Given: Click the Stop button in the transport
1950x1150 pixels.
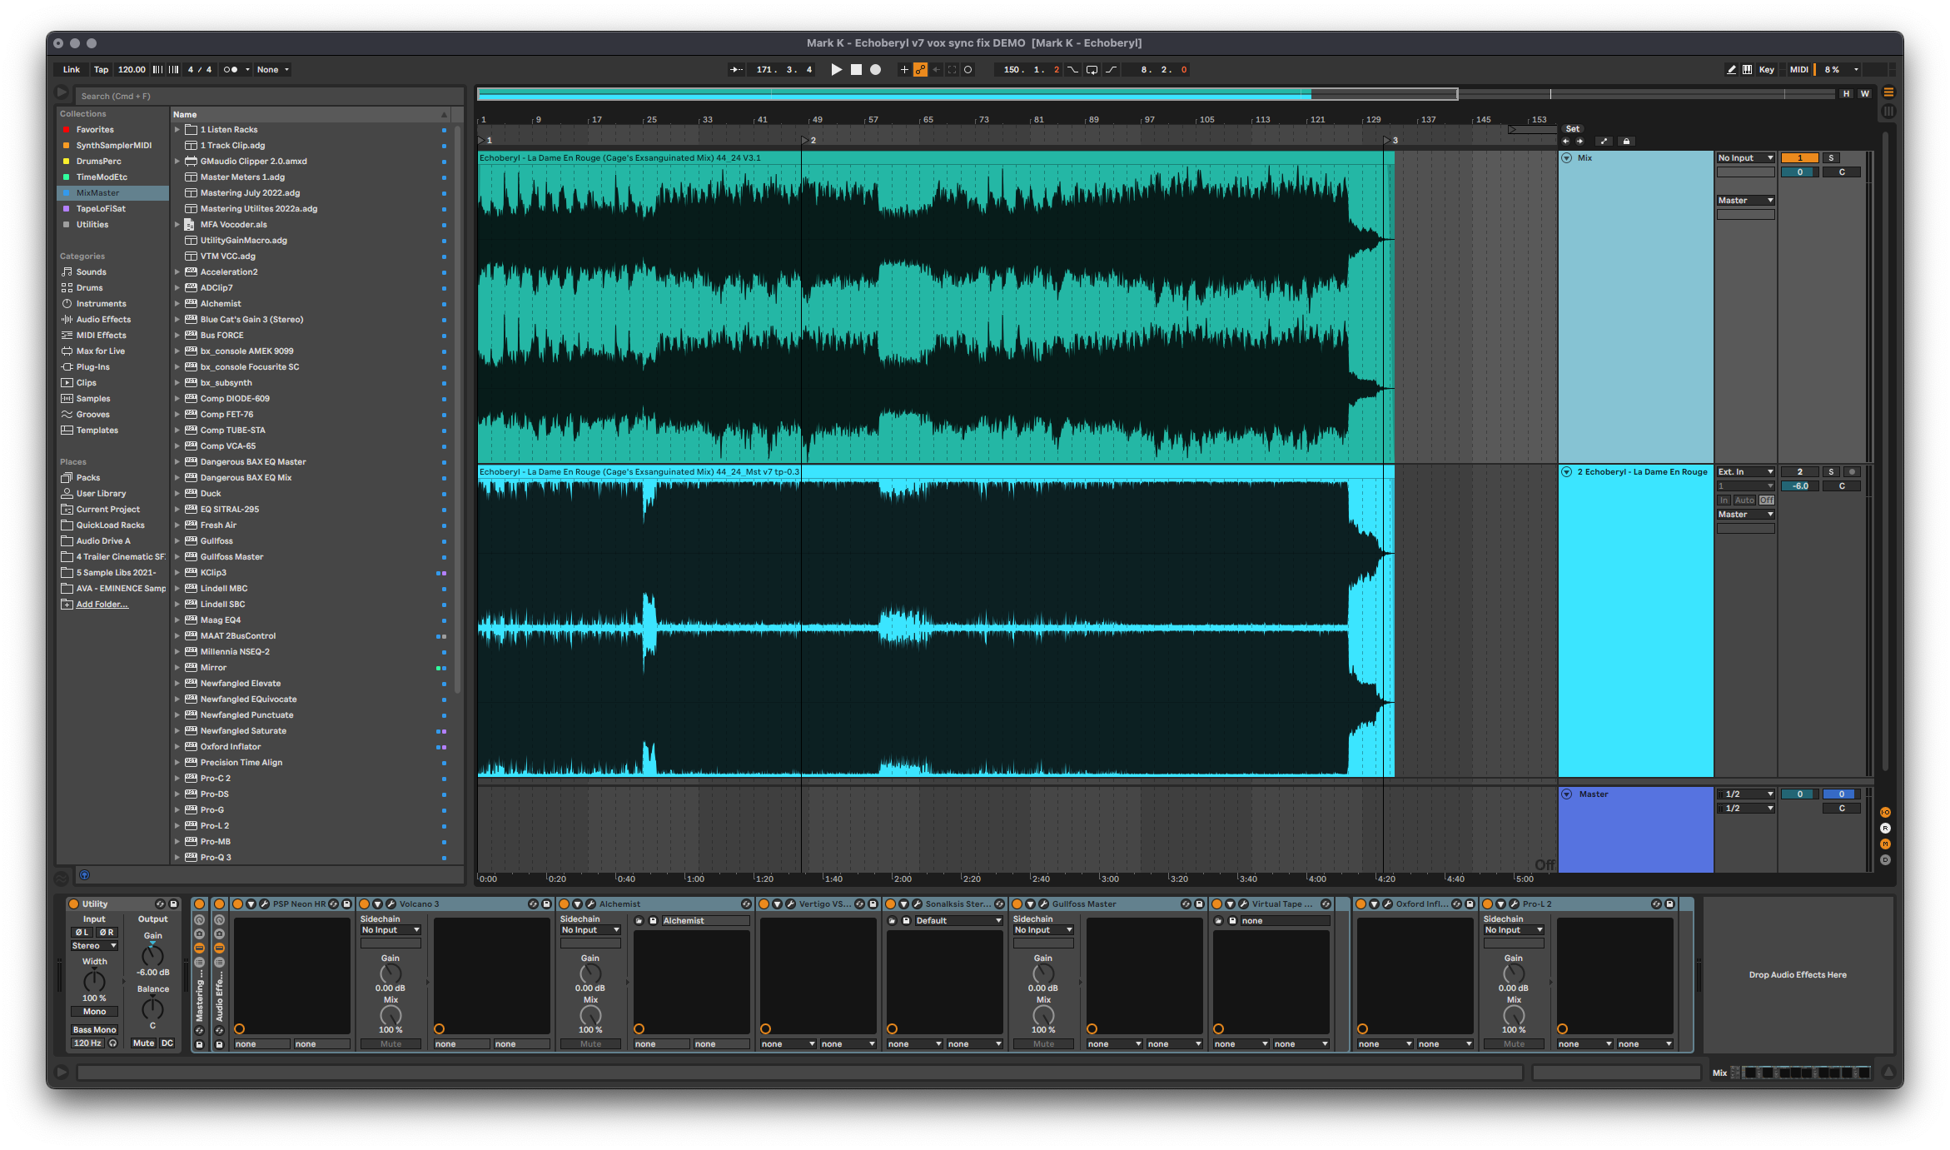Looking at the screenshot, I should tap(855, 69).
